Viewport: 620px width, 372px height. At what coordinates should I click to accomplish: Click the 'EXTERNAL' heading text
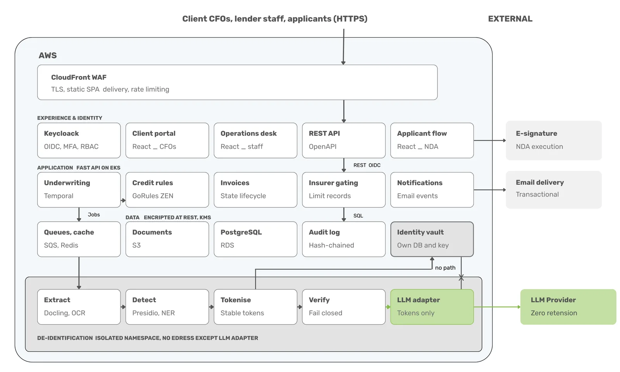tap(510, 19)
